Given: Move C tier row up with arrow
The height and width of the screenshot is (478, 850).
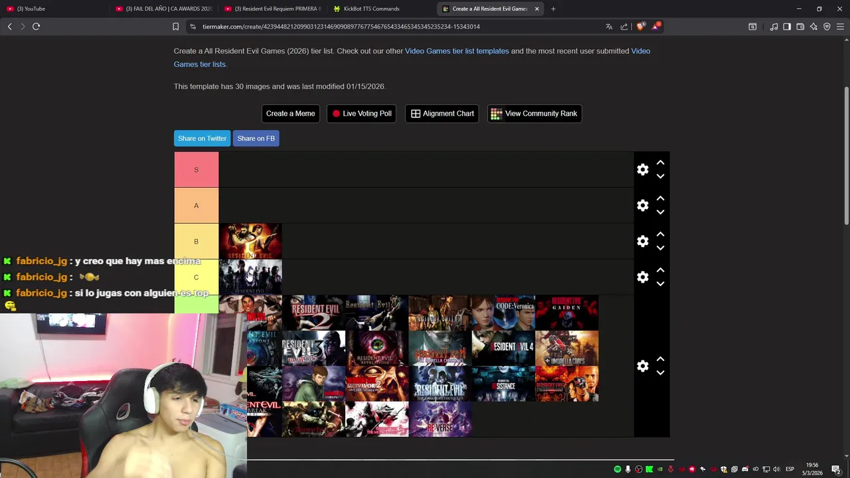Looking at the screenshot, I should click(x=660, y=270).
